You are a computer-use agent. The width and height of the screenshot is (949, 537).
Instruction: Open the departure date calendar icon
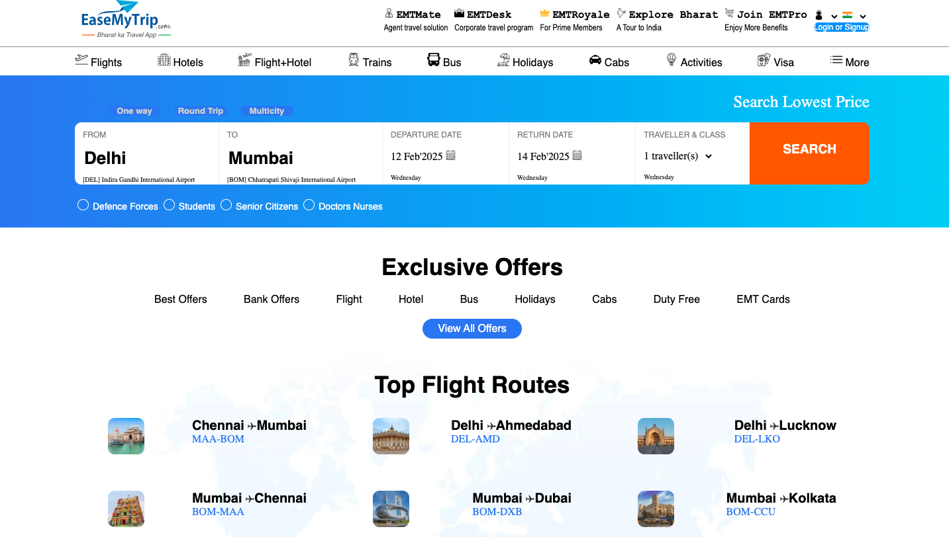451,155
